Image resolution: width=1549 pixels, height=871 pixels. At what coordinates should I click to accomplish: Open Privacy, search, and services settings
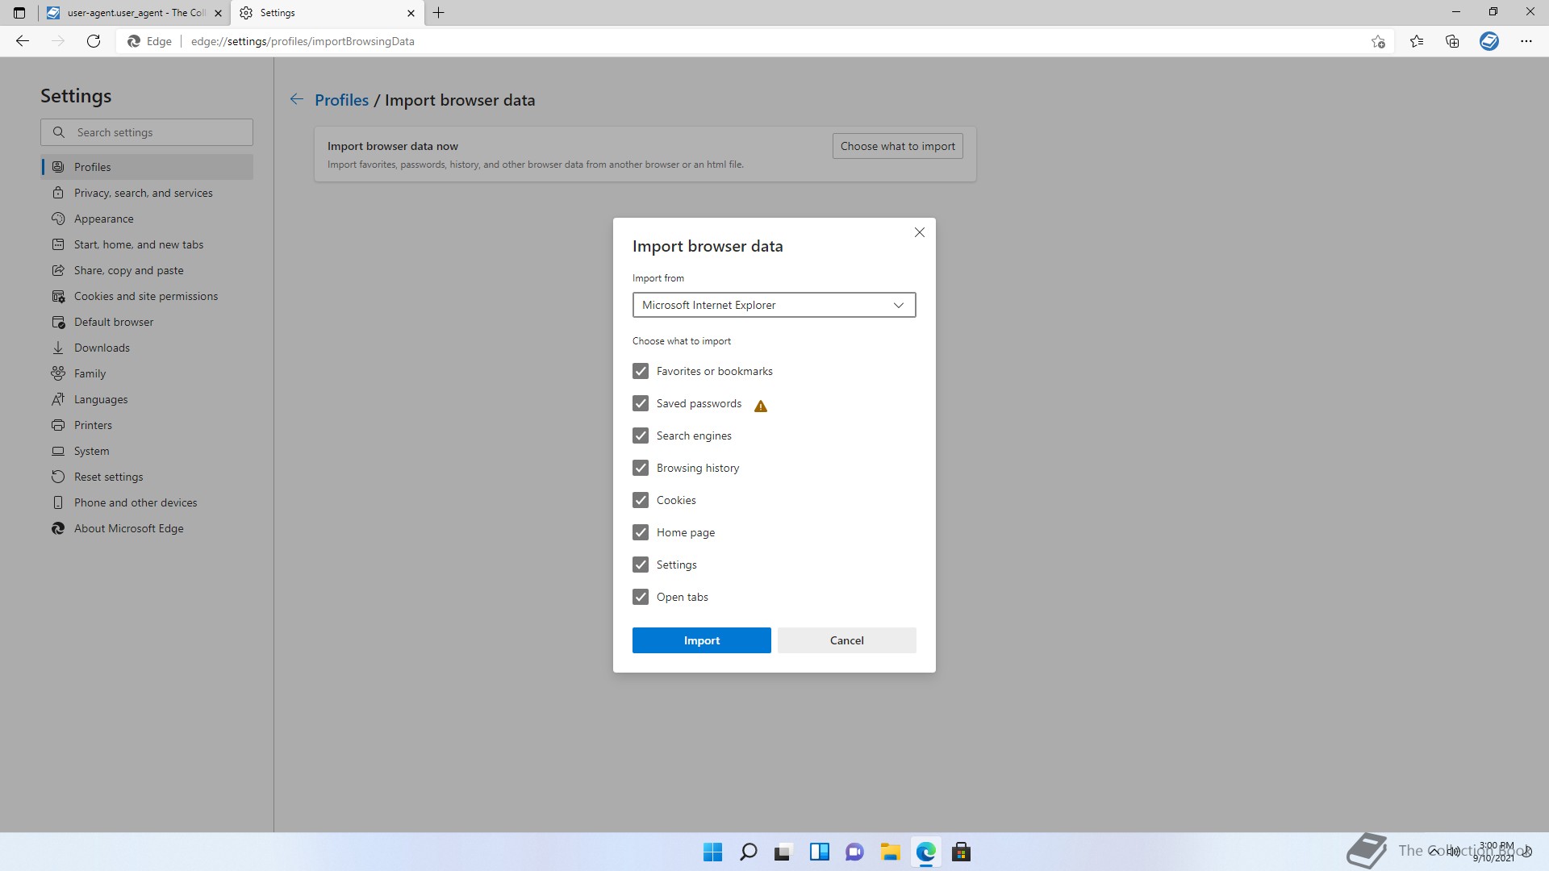[x=143, y=193]
